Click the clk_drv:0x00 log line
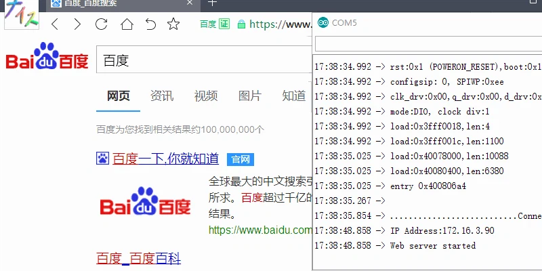Viewport: 542px width, 271px height. [428, 97]
